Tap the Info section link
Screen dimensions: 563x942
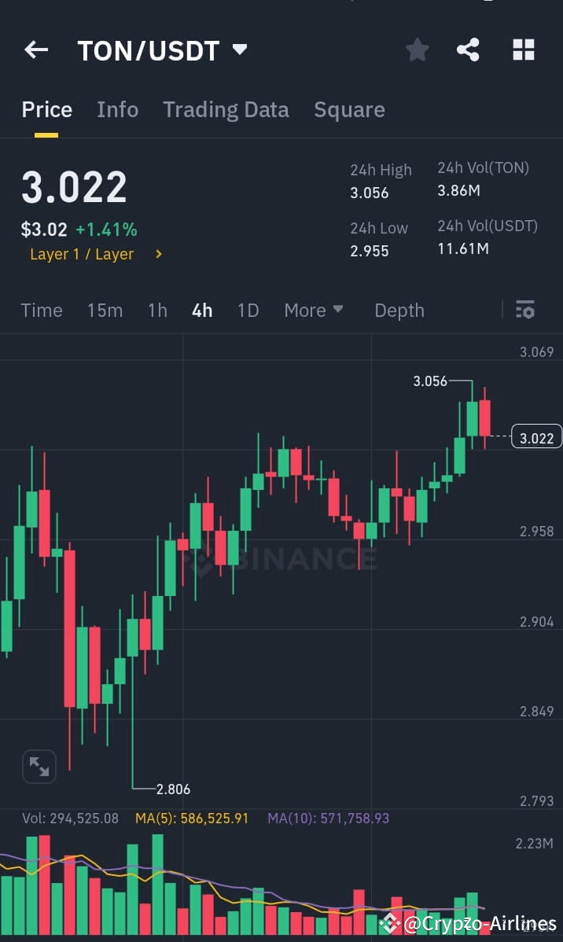point(117,109)
